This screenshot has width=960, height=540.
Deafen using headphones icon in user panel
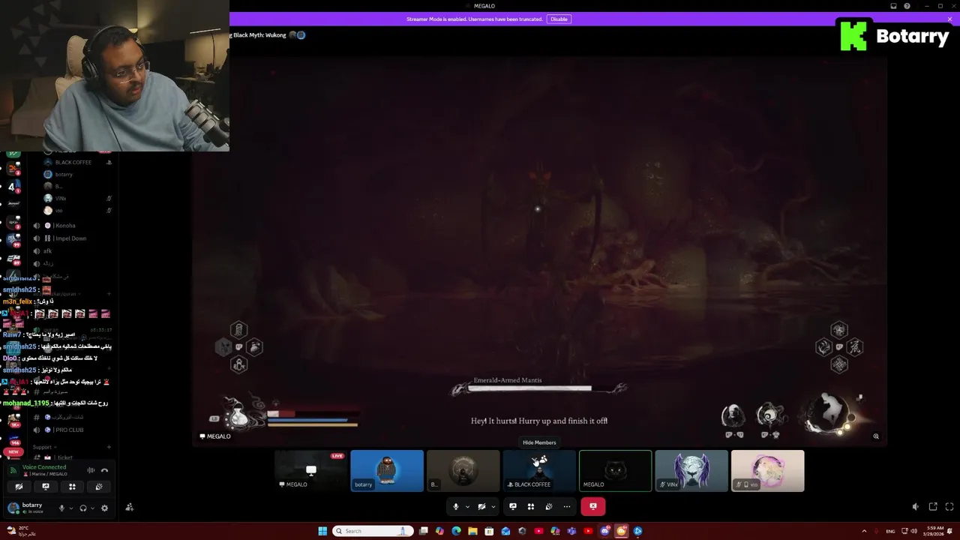pyautogui.click(x=83, y=508)
